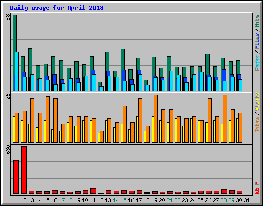Click the red KB bar for day 2

coord(24,170)
